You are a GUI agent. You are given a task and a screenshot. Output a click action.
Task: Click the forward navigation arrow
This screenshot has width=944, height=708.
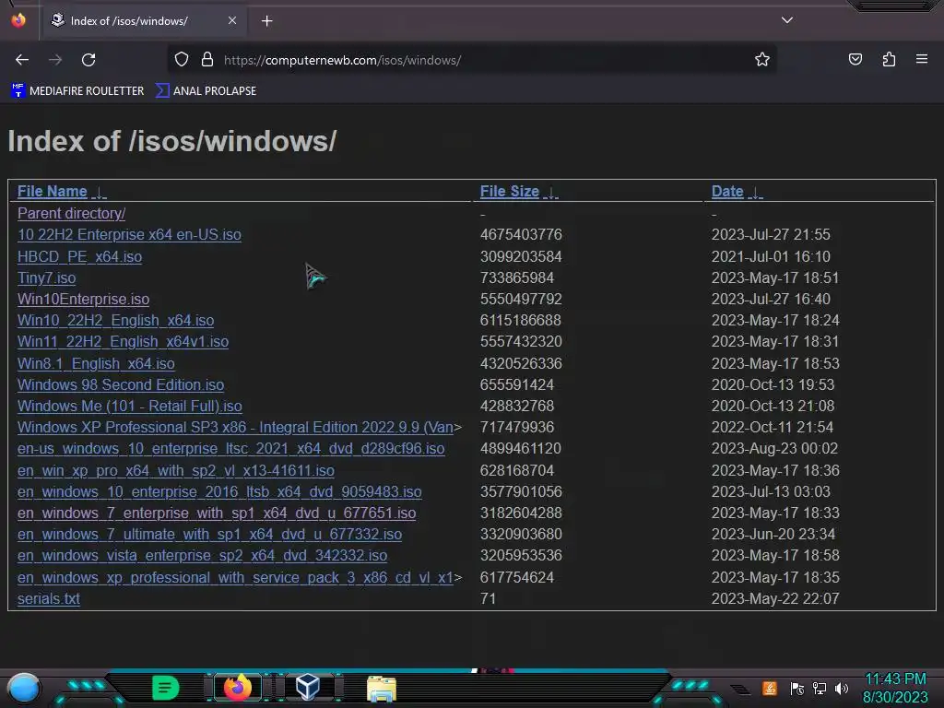[x=55, y=60]
